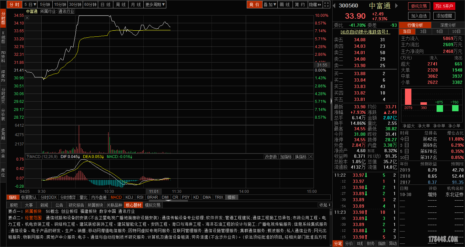The image size is (465, 247).
Task: Open 模板 indicator template
Action: pyautogui.click(x=232, y=197)
